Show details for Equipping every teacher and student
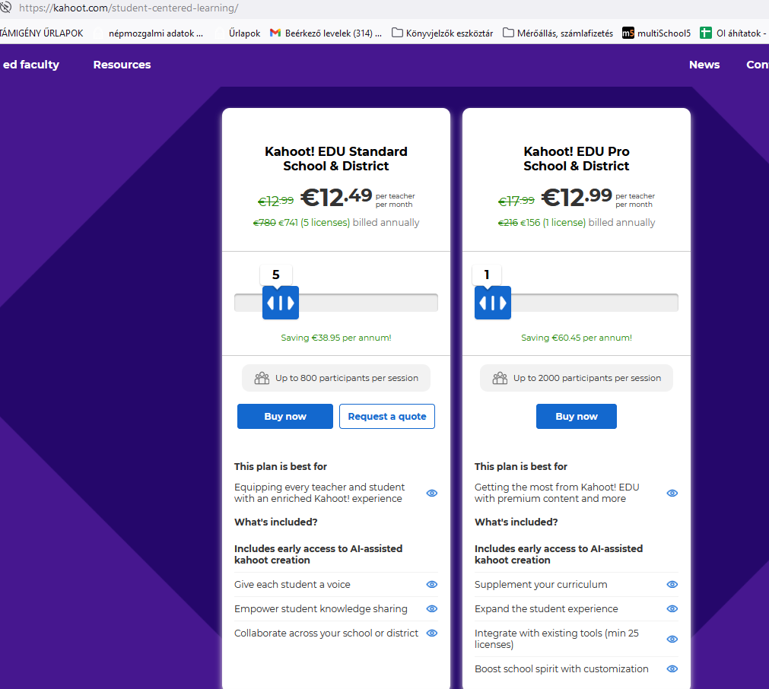 coord(431,493)
